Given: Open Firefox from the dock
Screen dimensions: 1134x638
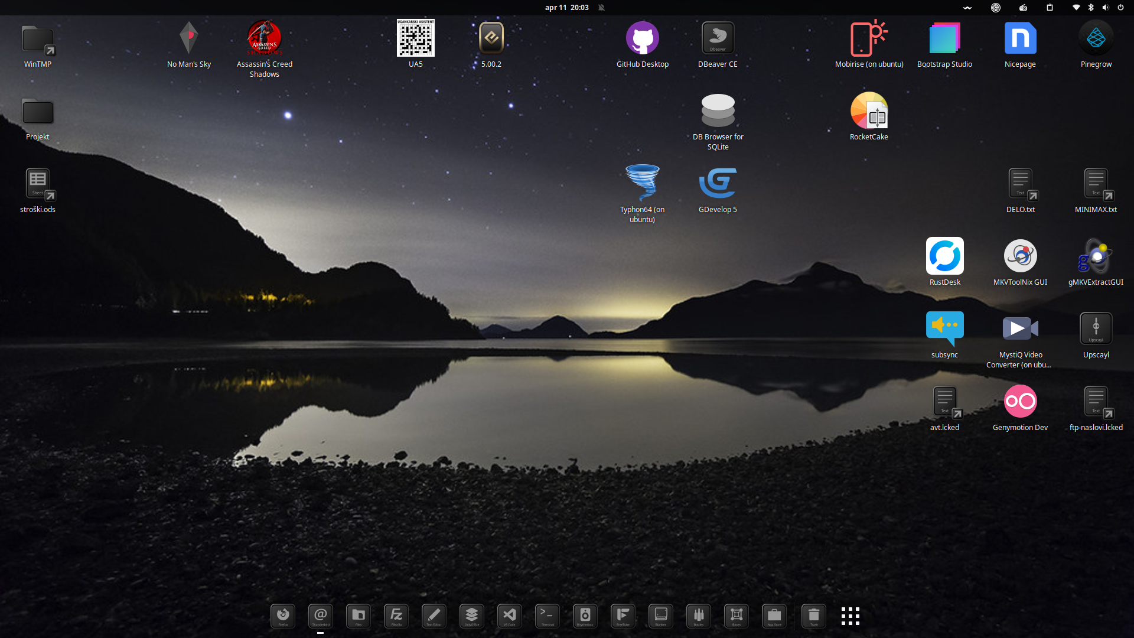Looking at the screenshot, I should [283, 616].
